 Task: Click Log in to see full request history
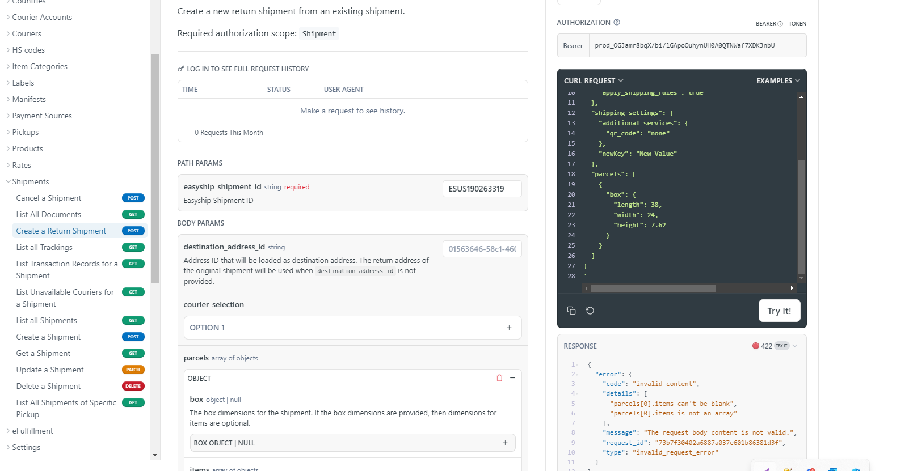[243, 69]
